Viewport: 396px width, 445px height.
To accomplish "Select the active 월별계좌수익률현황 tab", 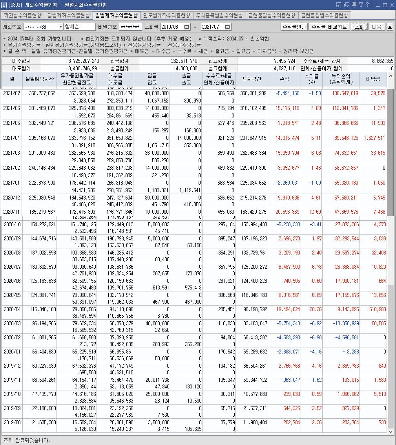I will [117, 15].
